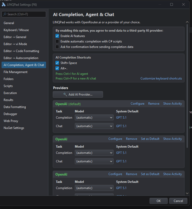Screen dimensions: 192x209
Task: Open Completion model dropdown of third OpenAI
Action: click(x=94, y=188)
